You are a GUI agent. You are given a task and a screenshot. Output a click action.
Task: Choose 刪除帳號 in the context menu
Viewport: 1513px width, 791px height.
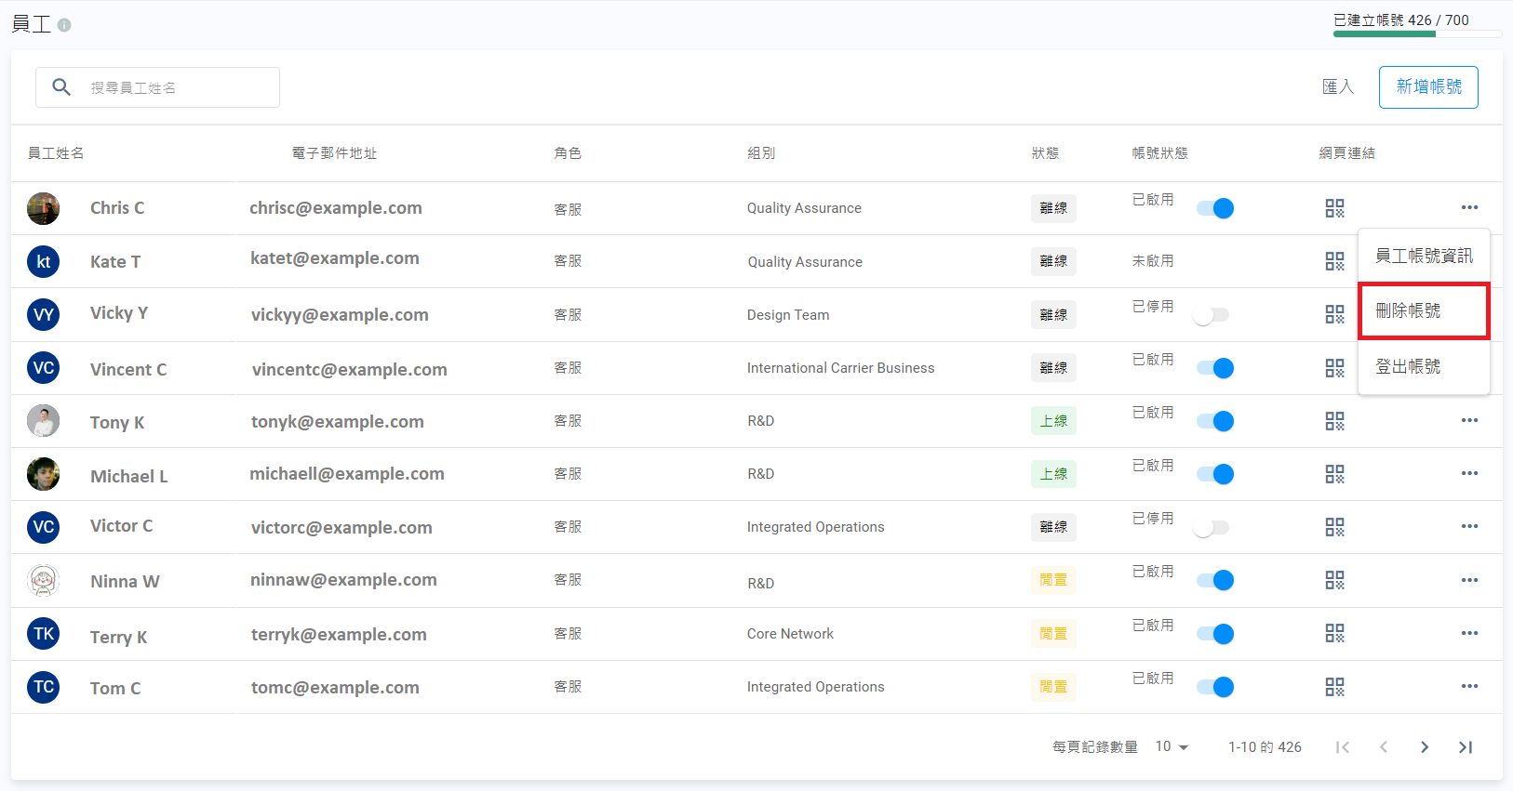tap(1424, 310)
